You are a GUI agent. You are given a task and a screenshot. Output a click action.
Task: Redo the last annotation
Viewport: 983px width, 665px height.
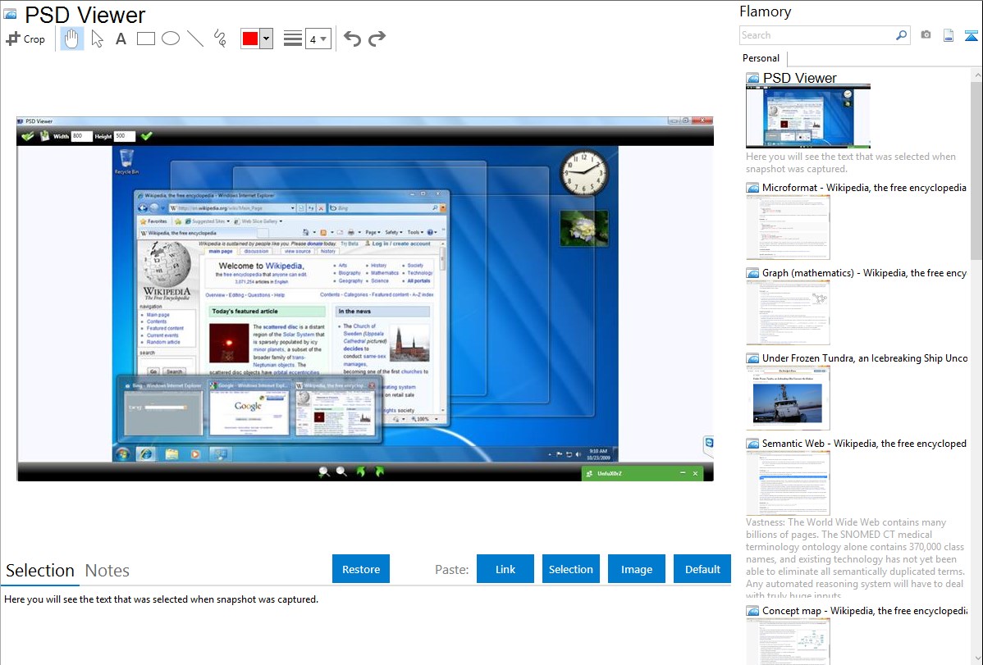point(377,39)
